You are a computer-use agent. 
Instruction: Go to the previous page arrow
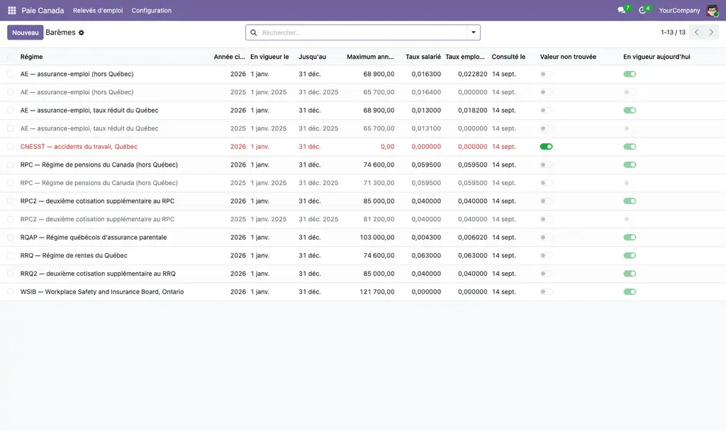coord(696,33)
